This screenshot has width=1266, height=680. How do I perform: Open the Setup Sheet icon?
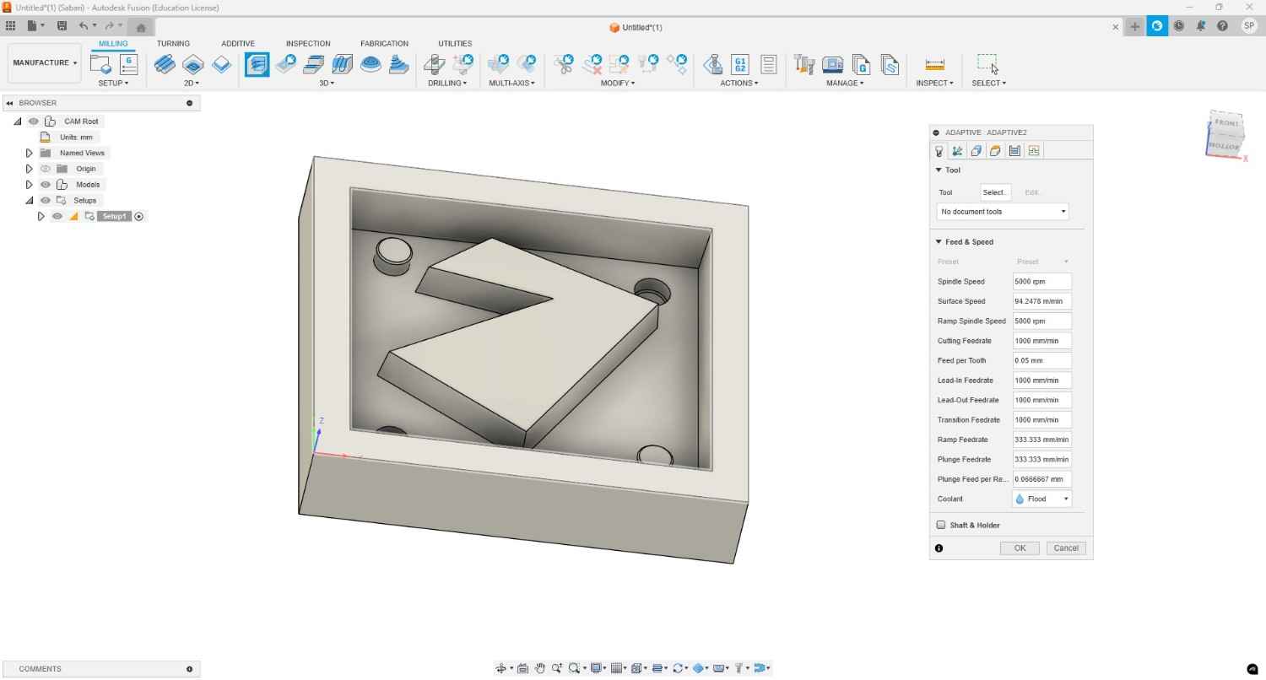[768, 64]
